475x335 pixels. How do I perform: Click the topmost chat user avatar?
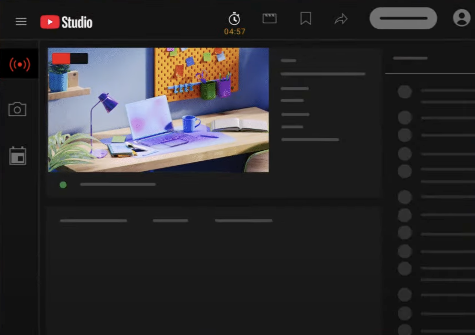click(x=405, y=92)
